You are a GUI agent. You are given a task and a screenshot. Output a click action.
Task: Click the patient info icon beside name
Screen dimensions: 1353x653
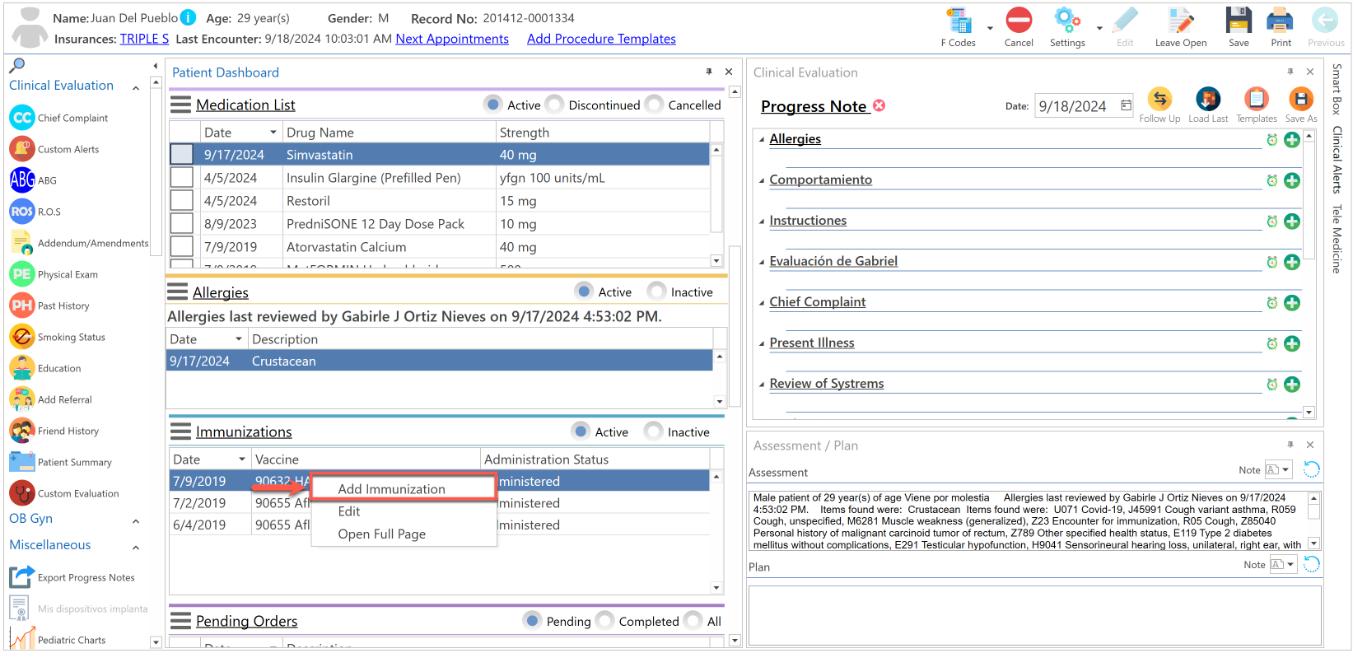tap(189, 17)
